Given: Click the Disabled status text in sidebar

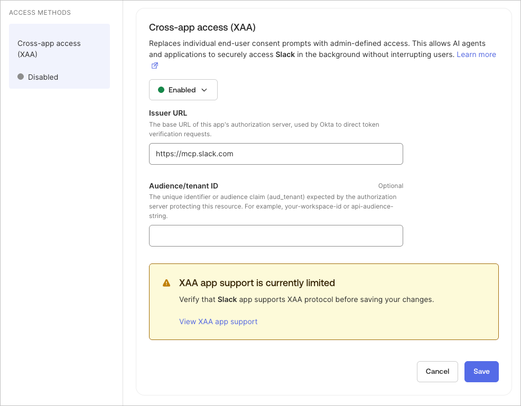Looking at the screenshot, I should (x=43, y=77).
